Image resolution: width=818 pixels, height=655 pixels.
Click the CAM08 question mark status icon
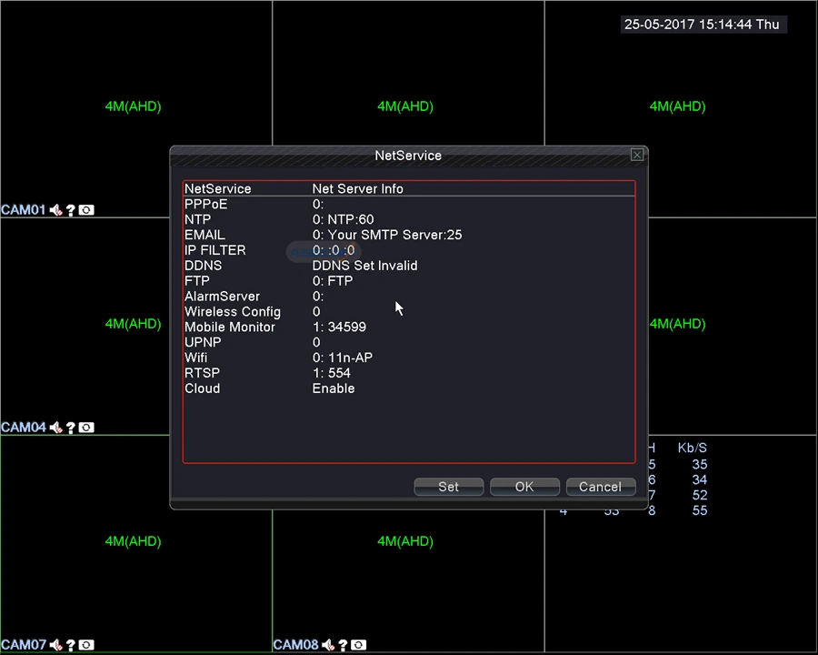pos(344,645)
